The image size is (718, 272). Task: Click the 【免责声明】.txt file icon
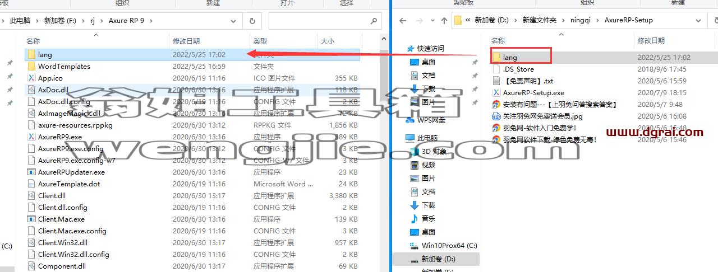point(496,81)
